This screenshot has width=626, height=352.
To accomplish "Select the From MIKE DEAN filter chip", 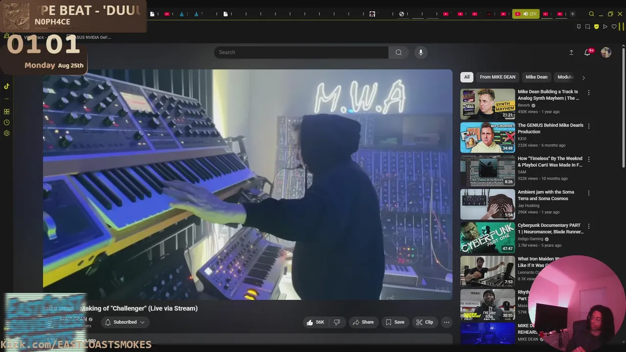I will pyautogui.click(x=497, y=77).
